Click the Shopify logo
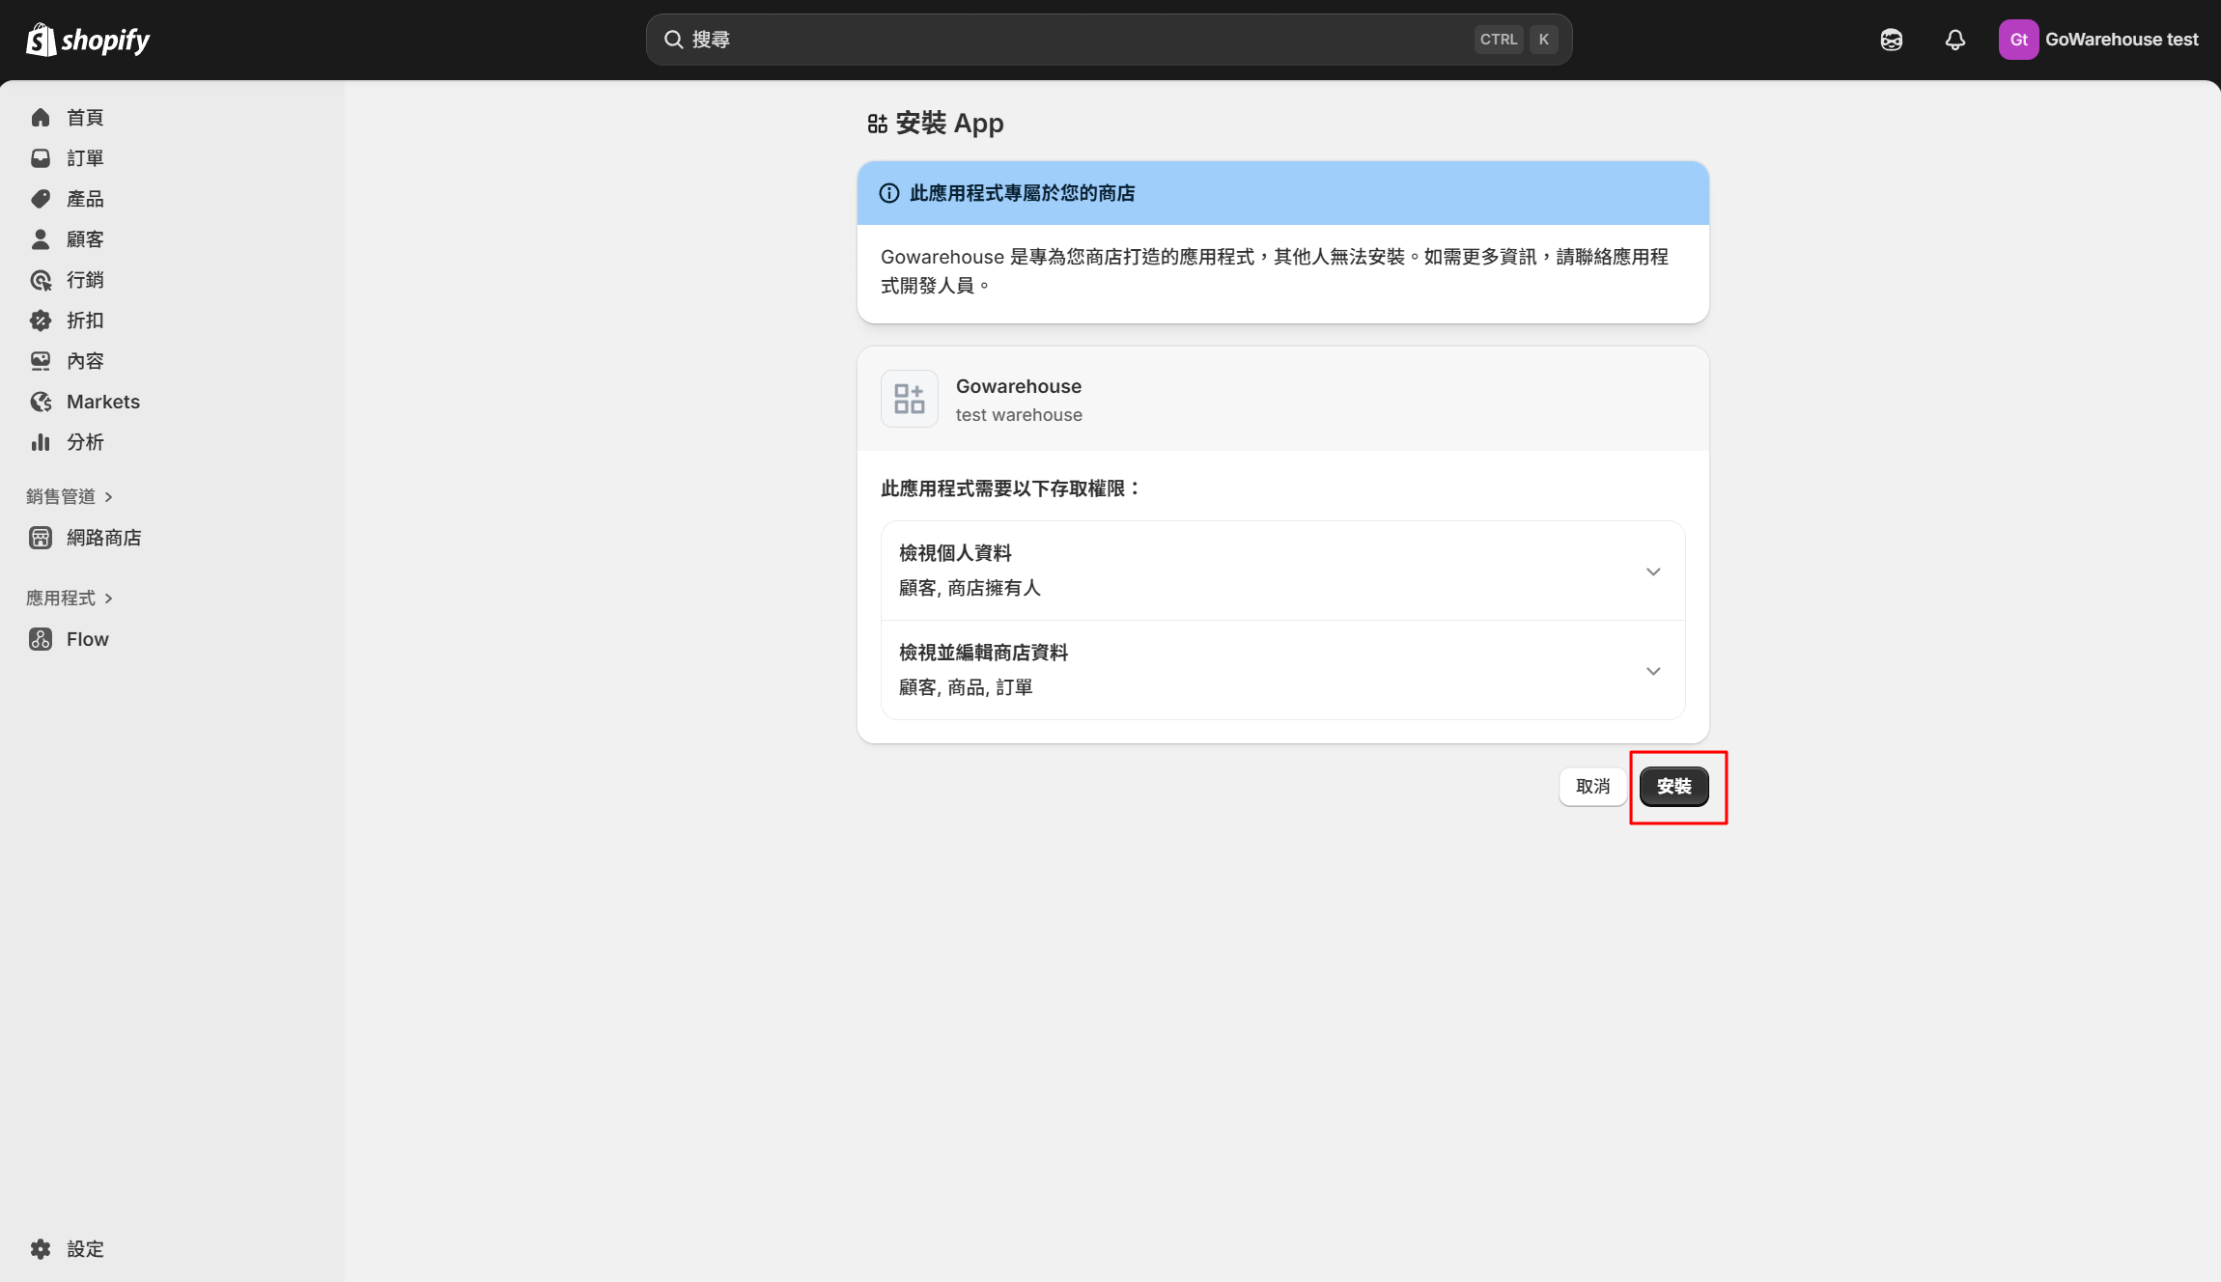The image size is (2221, 1282). point(88,40)
